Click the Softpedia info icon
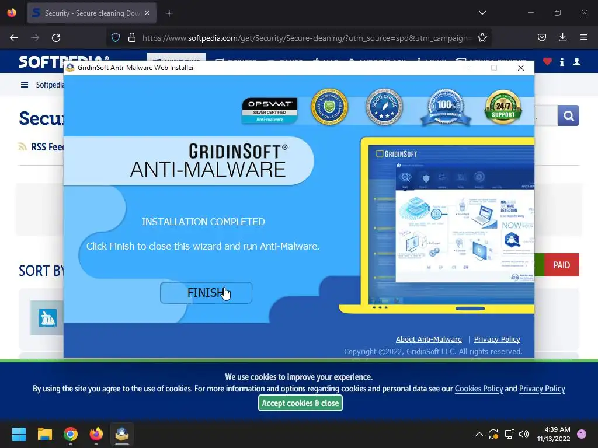Viewport: 598px width, 448px height. point(562,62)
